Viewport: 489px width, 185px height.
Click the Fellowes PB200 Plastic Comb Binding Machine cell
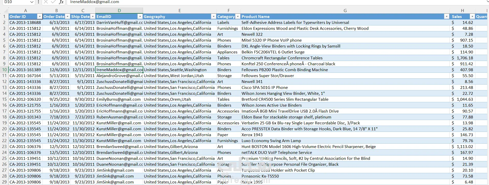(x=345, y=70)
